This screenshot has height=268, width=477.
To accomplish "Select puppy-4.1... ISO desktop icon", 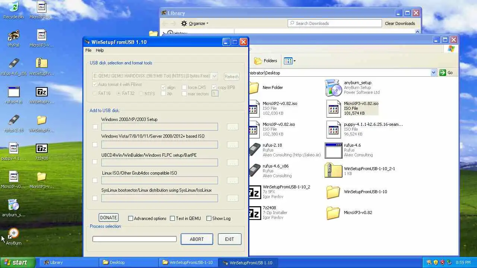I will (13, 149).
